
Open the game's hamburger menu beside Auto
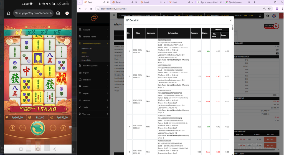70,128
